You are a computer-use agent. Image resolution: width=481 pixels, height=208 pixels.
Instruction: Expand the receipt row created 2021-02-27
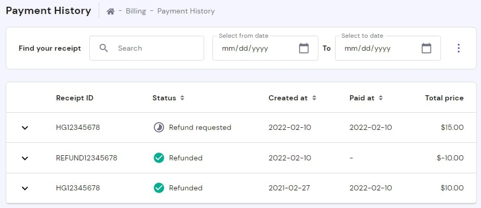25,188
